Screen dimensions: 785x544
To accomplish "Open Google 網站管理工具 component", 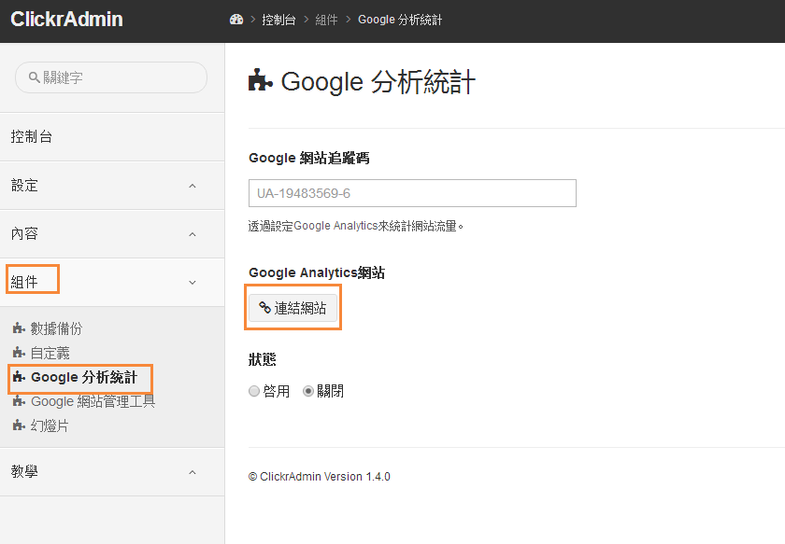I will [x=93, y=401].
